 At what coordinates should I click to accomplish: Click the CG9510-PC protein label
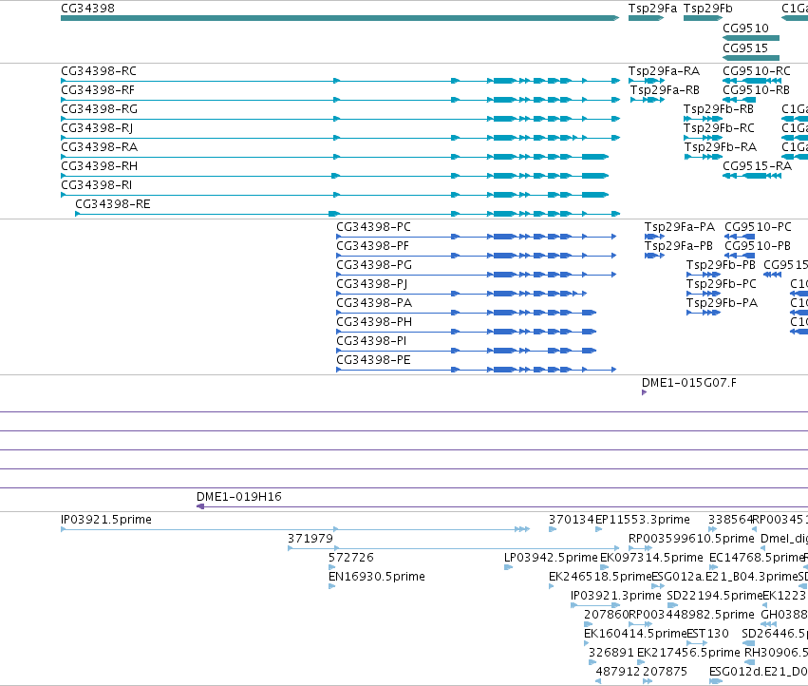(758, 227)
